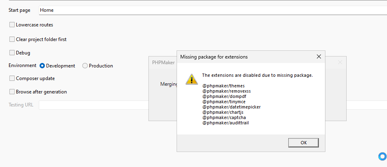
Task: Focus the Testing URL input field
Action: [x=107, y=105]
